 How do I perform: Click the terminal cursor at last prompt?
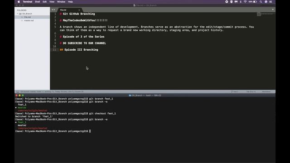[90, 131]
